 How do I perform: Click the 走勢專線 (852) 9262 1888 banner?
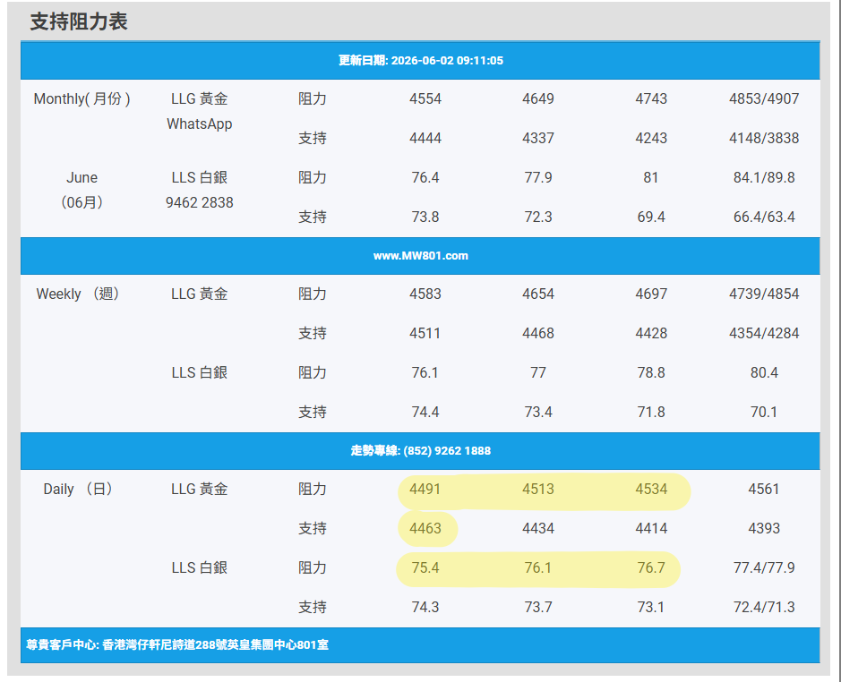tap(421, 451)
